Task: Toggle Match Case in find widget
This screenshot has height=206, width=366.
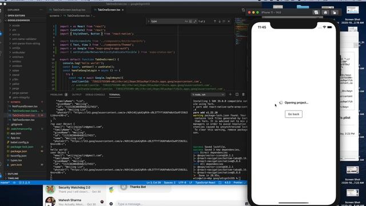Action: point(186,21)
